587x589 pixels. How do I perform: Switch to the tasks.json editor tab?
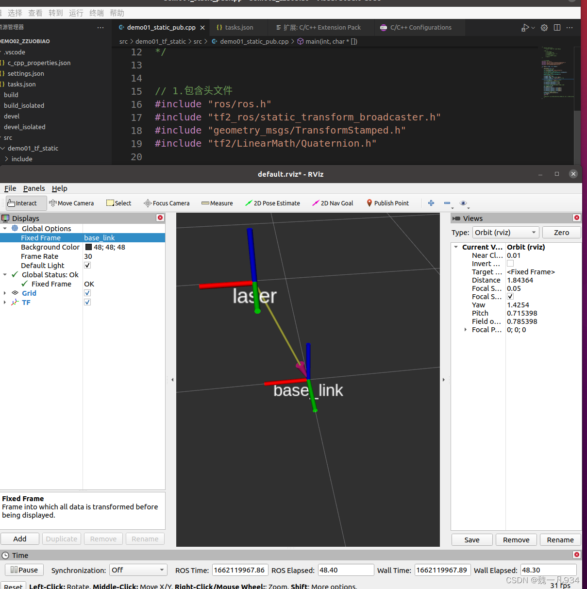pyautogui.click(x=237, y=27)
